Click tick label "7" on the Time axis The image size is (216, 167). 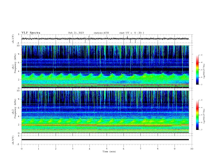pos(141,149)
